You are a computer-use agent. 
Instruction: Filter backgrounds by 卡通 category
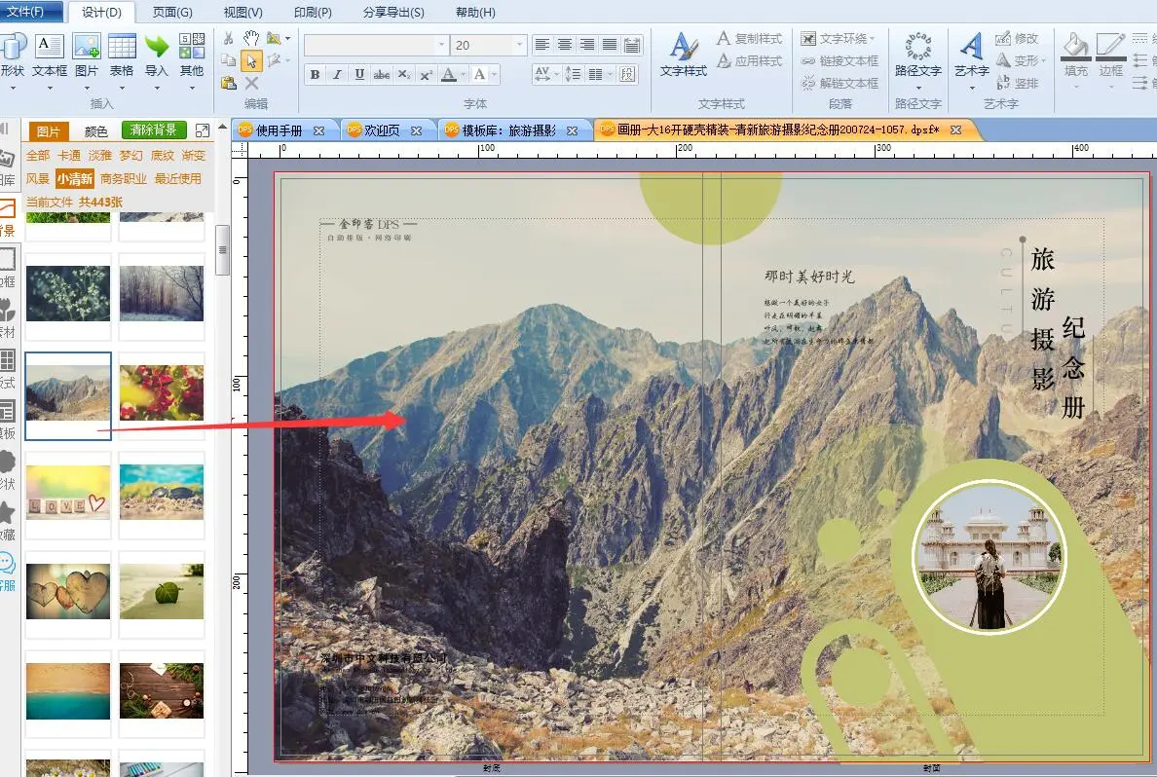(69, 156)
